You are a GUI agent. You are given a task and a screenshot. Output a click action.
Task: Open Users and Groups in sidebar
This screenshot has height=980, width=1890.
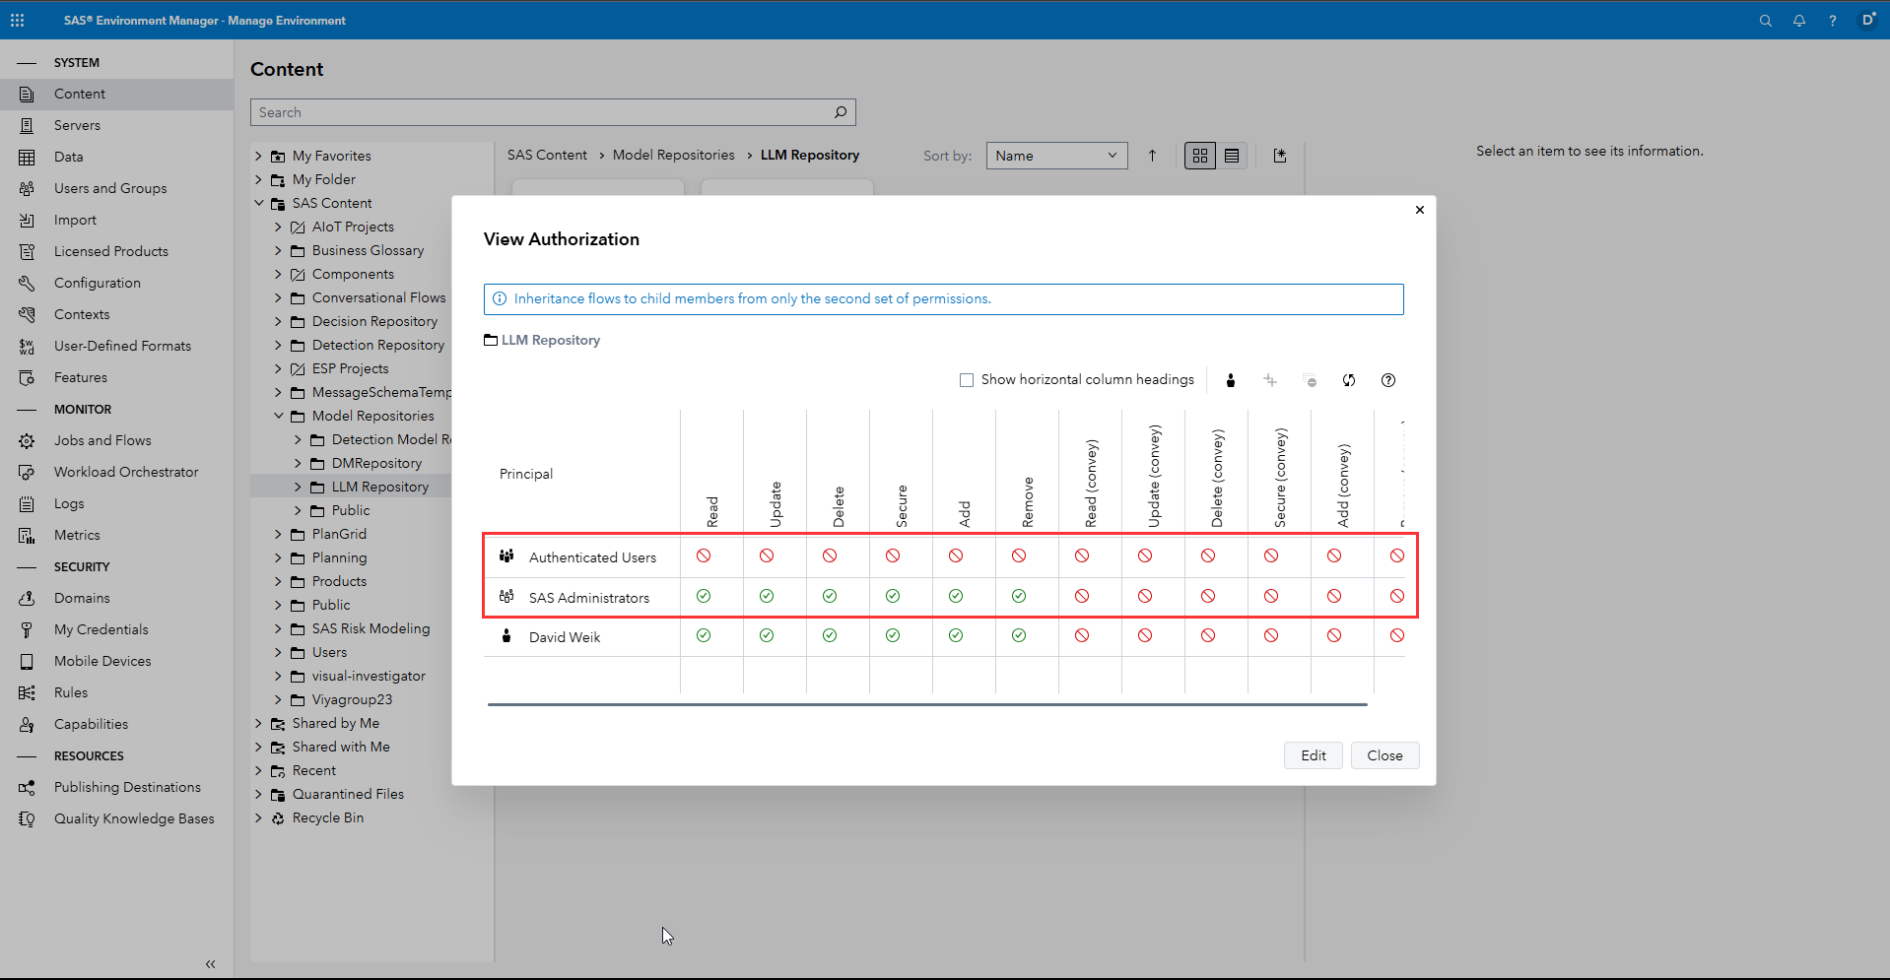110,188
